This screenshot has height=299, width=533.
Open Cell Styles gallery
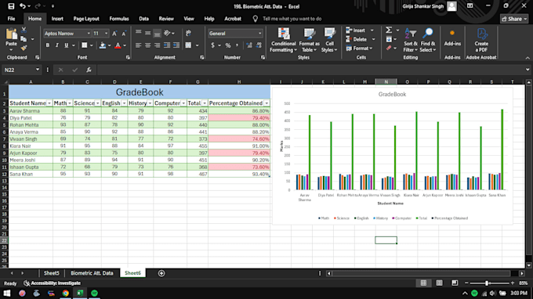click(329, 40)
